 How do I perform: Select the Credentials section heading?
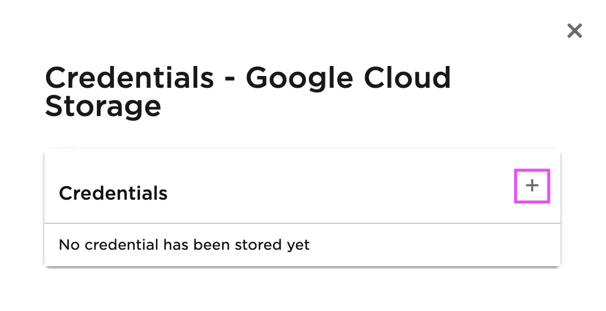click(x=113, y=193)
